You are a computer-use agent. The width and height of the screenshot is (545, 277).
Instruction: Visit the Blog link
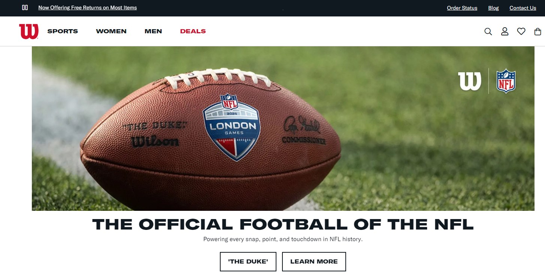click(x=493, y=8)
